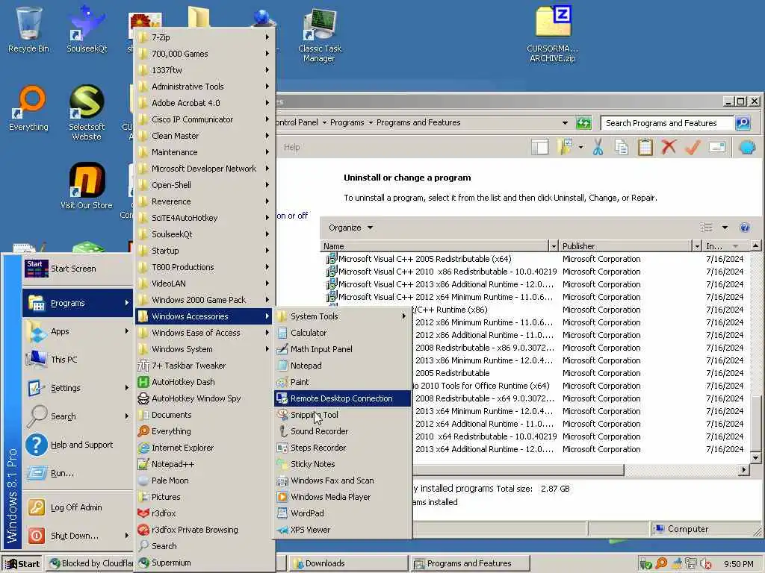Open Help and Support in Start menu
Screen dimensions: 765x573
coord(78,445)
